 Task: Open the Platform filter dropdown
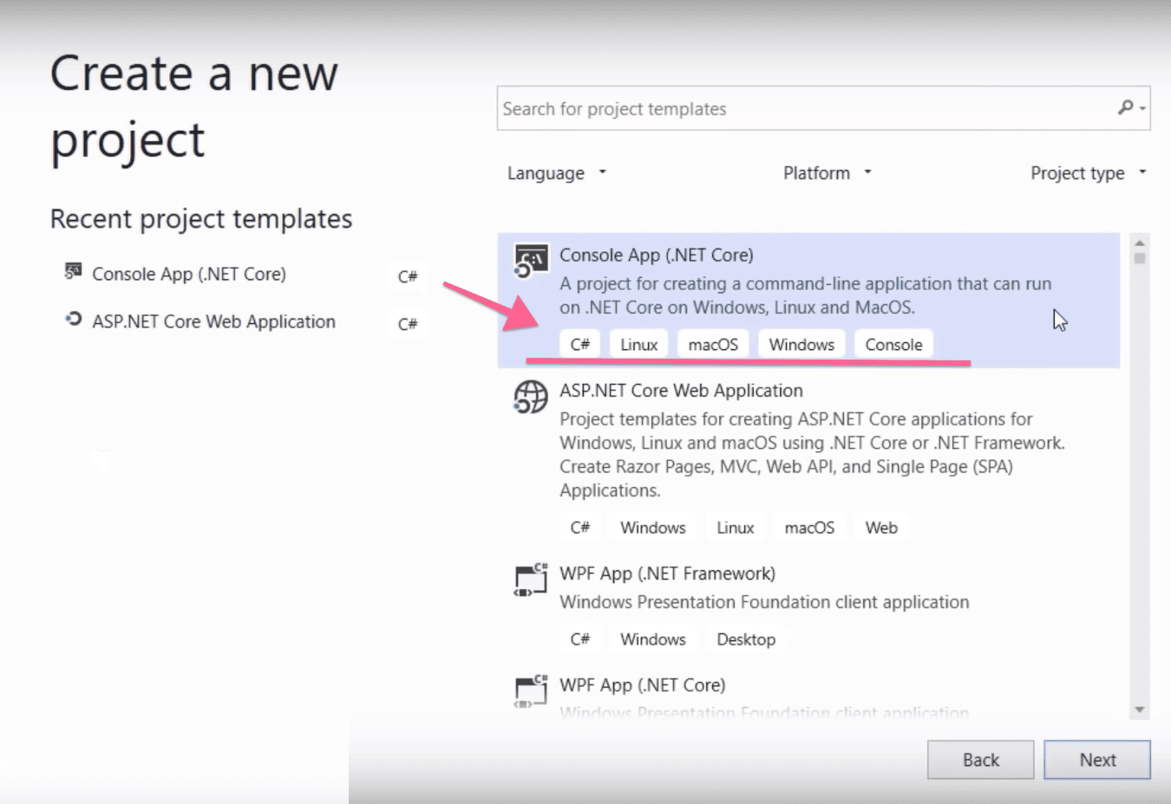(827, 173)
